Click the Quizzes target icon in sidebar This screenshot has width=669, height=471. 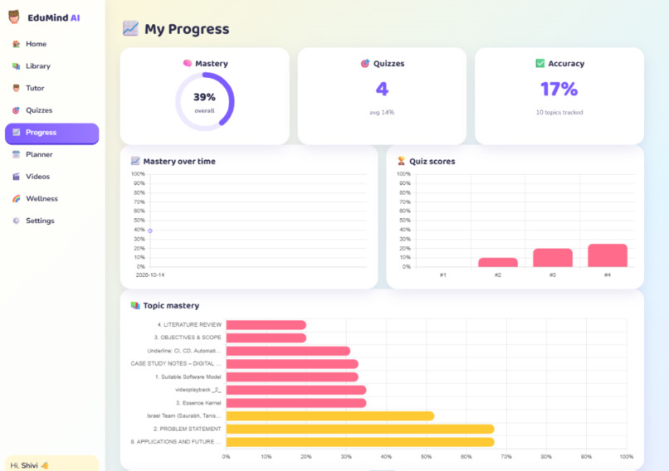pos(17,110)
